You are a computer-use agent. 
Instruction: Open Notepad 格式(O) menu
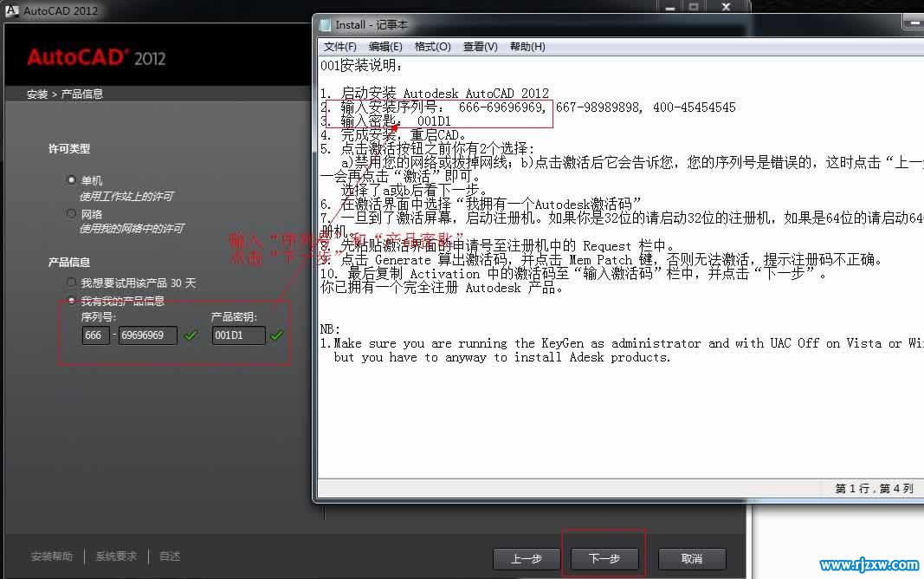[432, 47]
